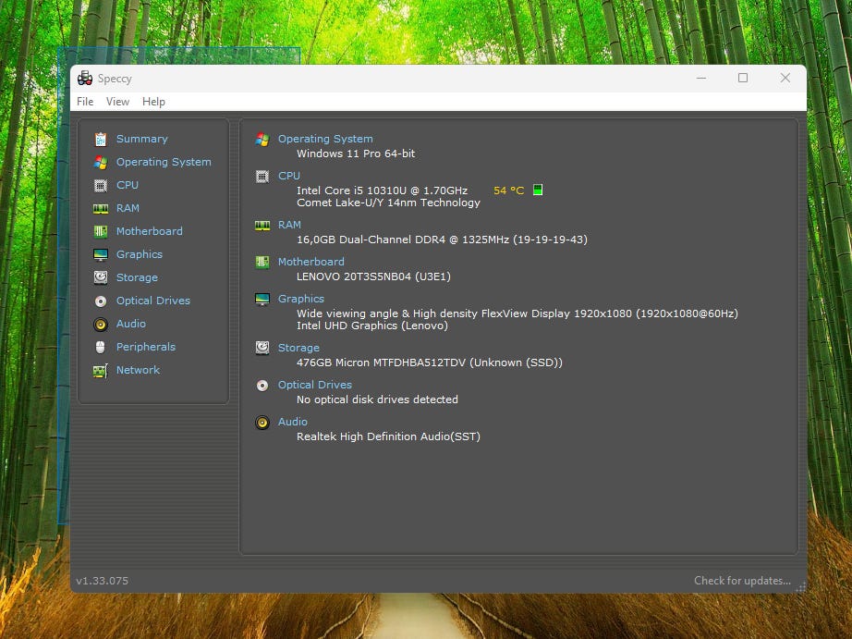Screen dimensions: 852x639
Task: Click the Graphics monitor icon in sidebar
Action: tap(101, 254)
